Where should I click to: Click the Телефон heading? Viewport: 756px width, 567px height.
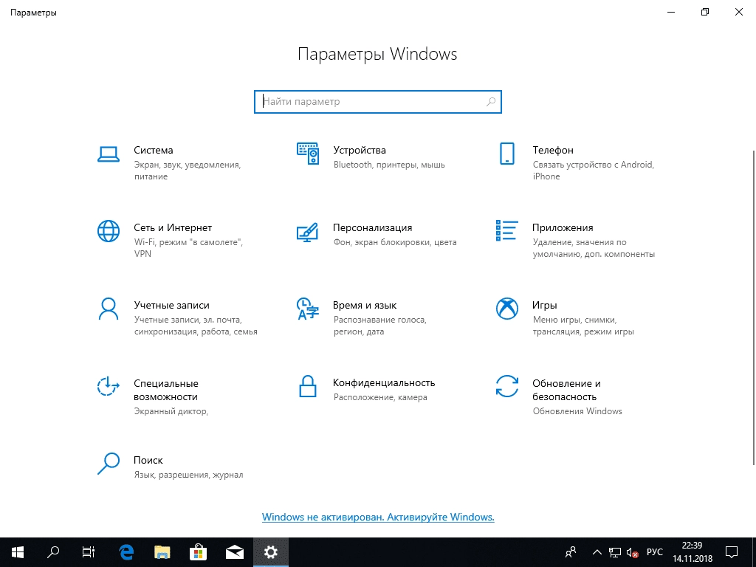tap(553, 150)
